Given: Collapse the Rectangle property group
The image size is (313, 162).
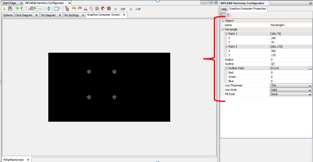Looking at the screenshot, I should tap(223, 29).
